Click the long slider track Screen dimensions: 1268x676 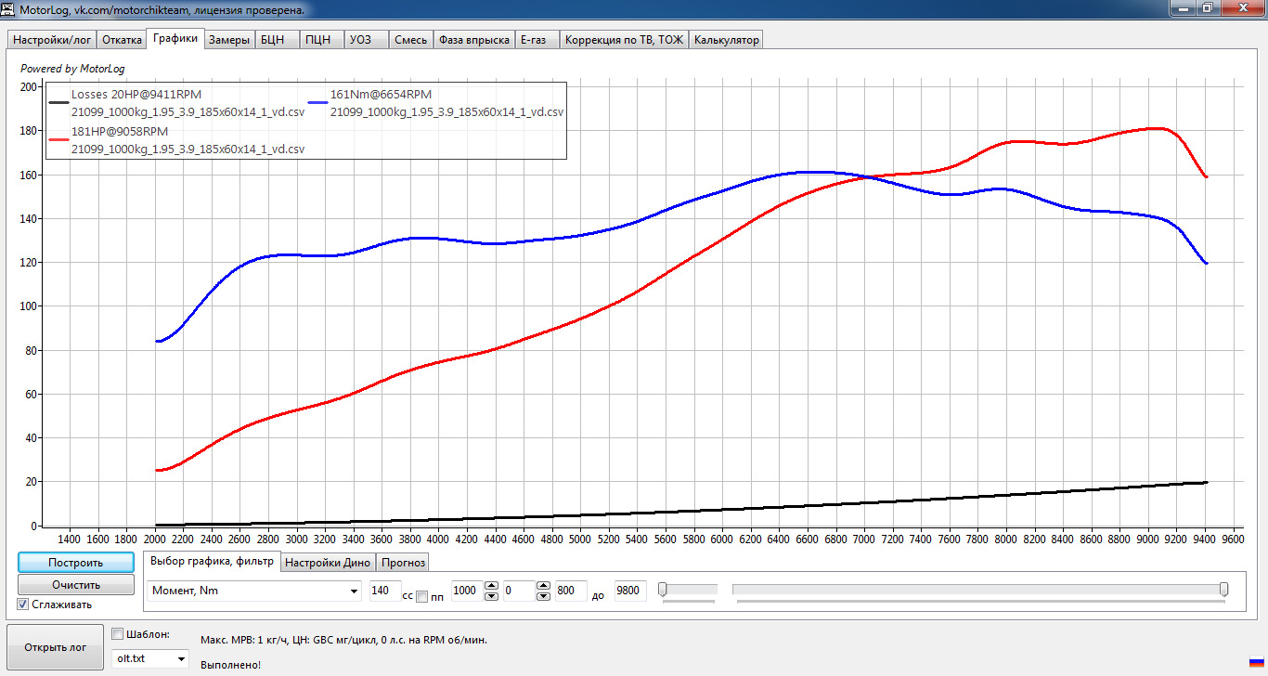click(980, 589)
